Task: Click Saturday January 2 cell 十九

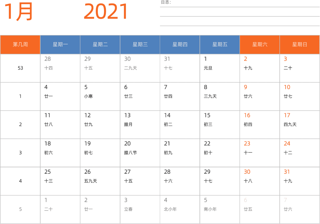Action: click(260, 68)
